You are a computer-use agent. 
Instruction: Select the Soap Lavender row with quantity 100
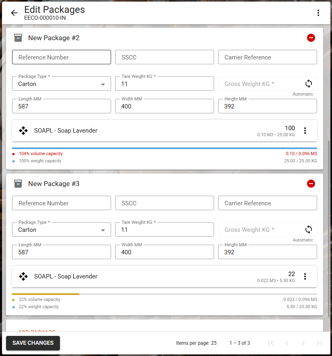tap(165, 131)
